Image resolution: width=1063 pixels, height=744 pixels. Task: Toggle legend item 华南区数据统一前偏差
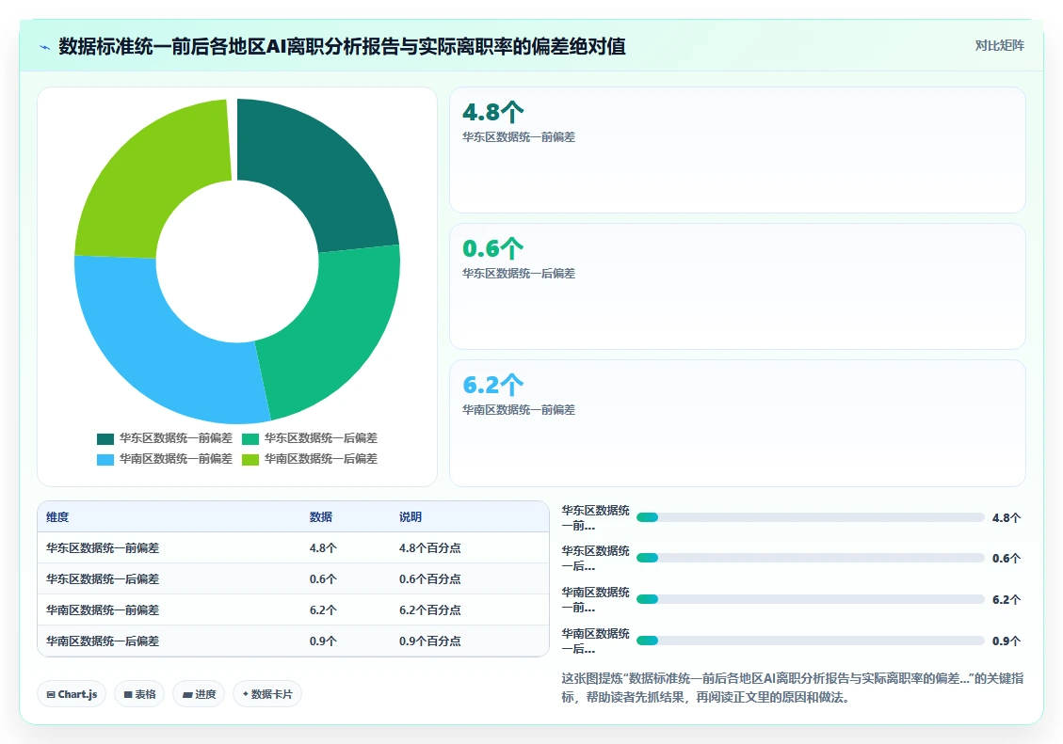tap(165, 459)
